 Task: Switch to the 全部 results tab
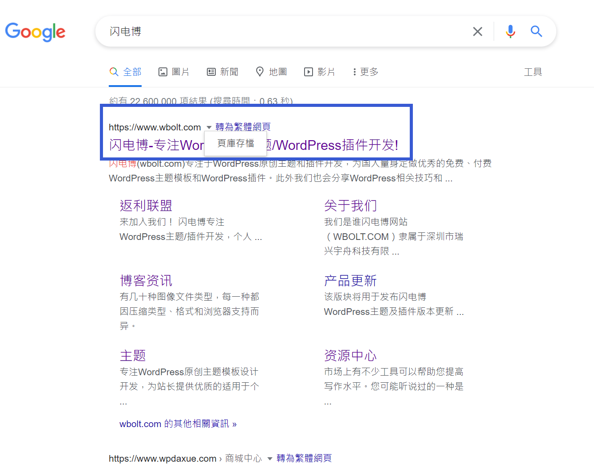tap(125, 71)
